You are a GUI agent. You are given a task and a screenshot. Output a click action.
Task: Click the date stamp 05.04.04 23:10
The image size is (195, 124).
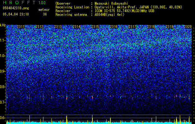point(16,14)
